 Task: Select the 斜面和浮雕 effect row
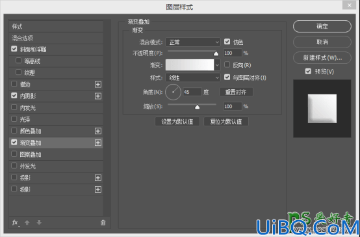pos(56,49)
